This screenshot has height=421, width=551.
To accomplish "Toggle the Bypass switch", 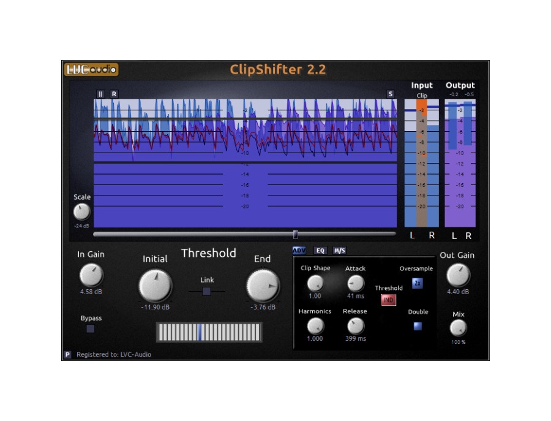I will pyautogui.click(x=91, y=328).
